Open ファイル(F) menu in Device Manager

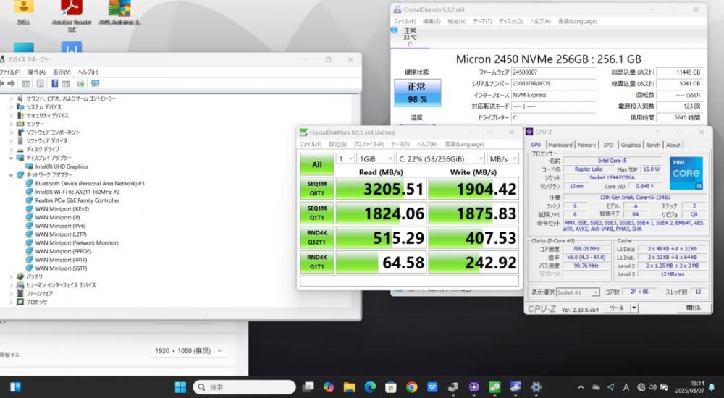point(9,72)
